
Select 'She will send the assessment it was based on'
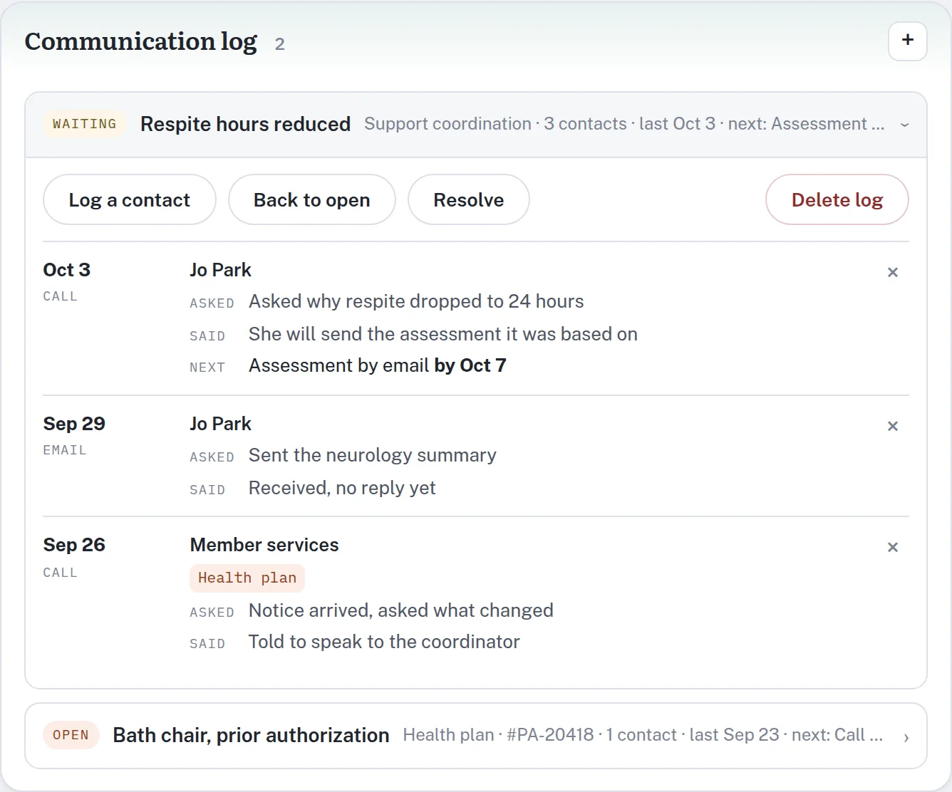tap(443, 334)
